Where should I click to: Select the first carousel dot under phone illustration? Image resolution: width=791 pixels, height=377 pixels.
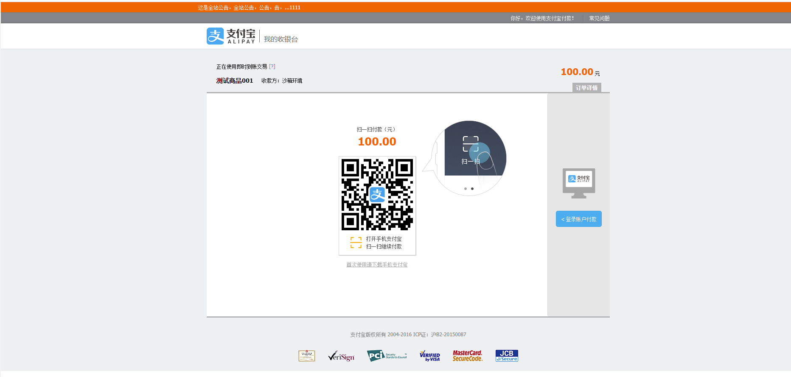pyautogui.click(x=466, y=189)
